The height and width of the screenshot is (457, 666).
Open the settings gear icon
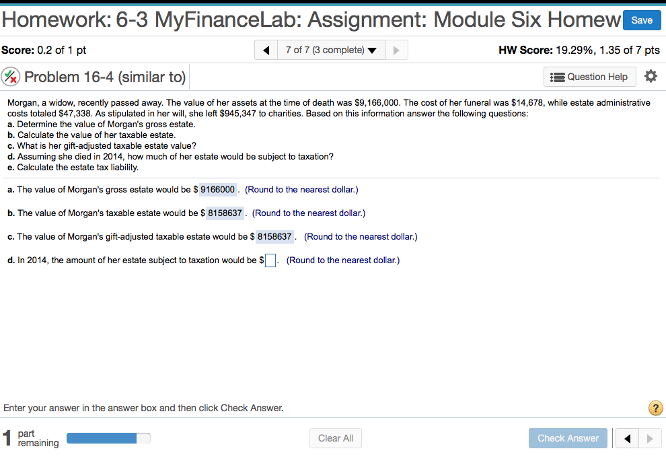tap(651, 76)
